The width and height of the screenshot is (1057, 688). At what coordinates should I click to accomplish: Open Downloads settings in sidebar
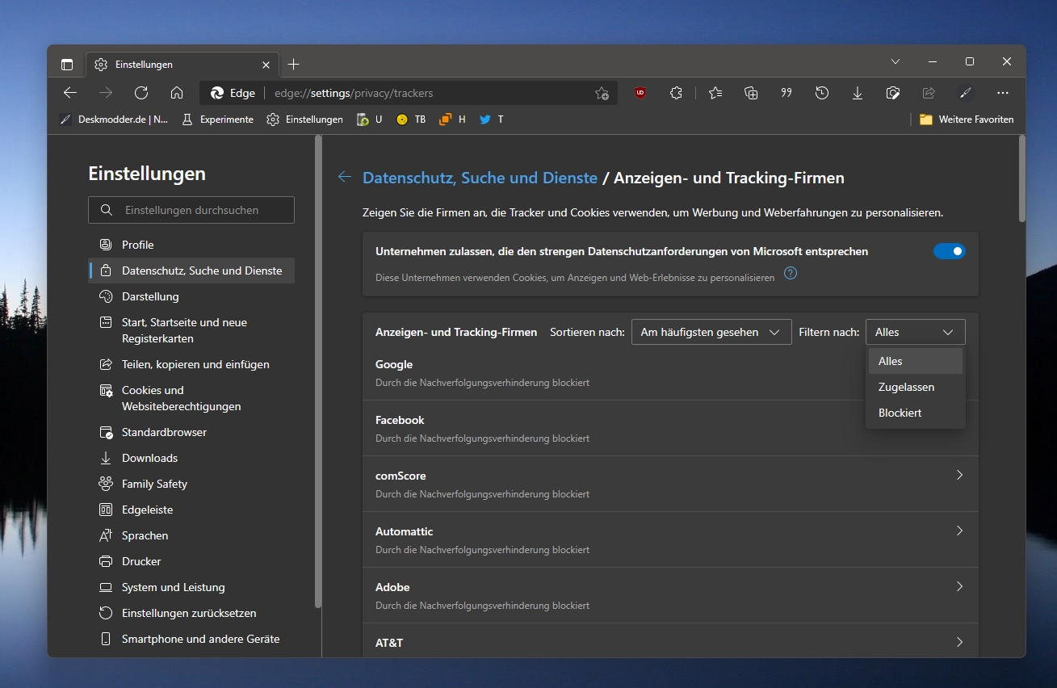coord(191,458)
